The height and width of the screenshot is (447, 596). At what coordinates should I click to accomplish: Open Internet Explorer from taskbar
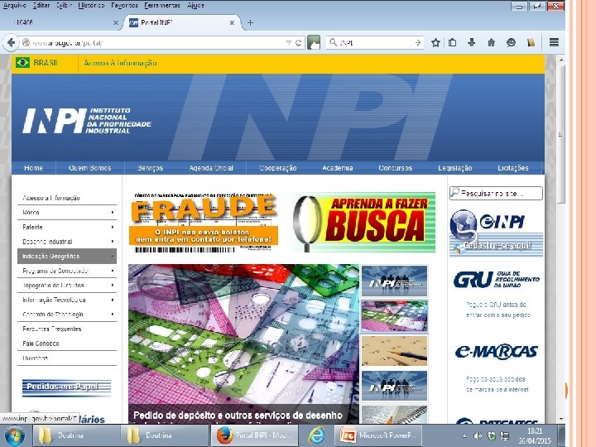point(316,435)
